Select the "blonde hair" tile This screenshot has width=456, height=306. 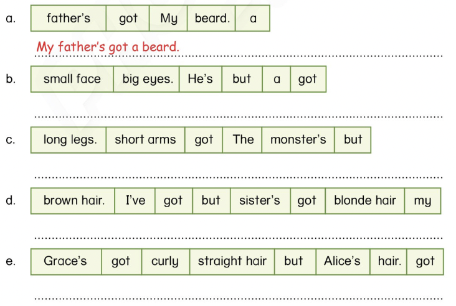click(x=365, y=201)
